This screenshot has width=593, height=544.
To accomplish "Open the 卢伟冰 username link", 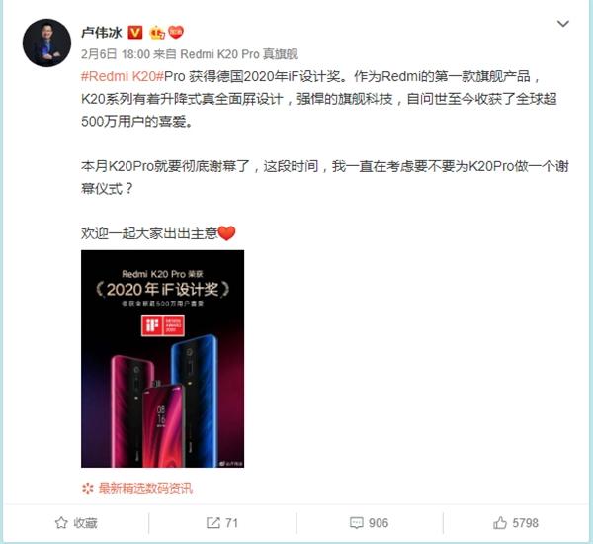I will point(102,33).
